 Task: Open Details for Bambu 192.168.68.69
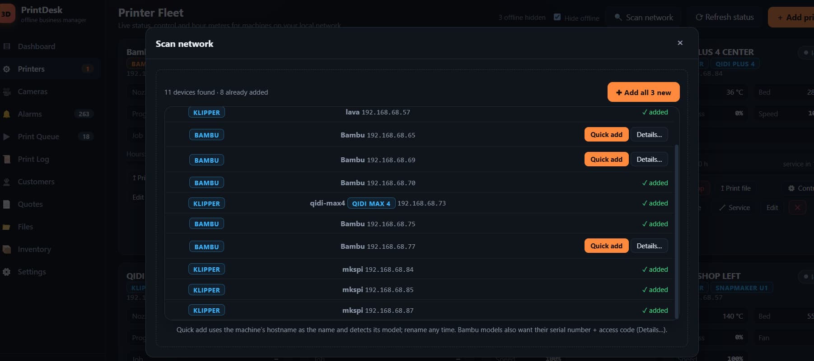[x=649, y=159]
